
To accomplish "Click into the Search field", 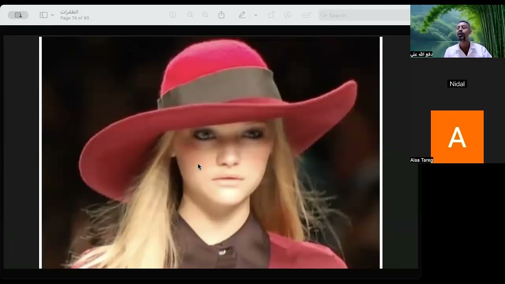I will point(365,15).
